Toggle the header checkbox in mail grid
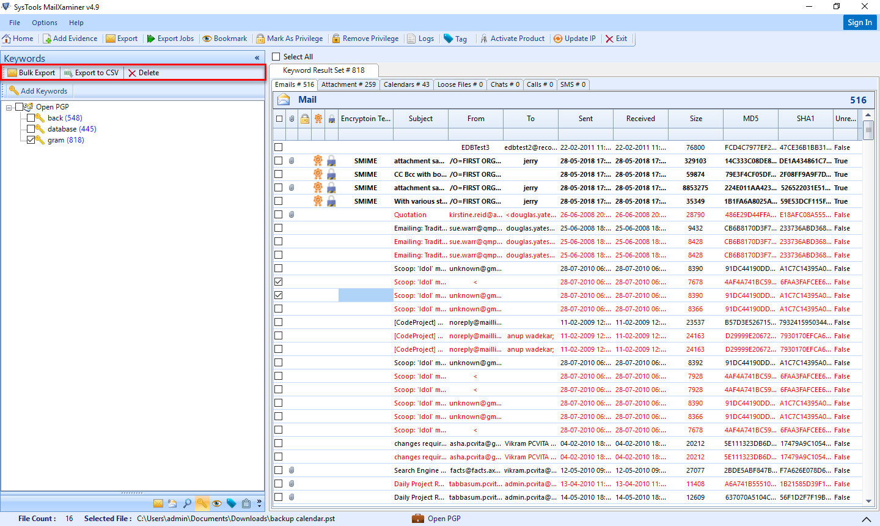This screenshot has width=880, height=526. [x=279, y=119]
